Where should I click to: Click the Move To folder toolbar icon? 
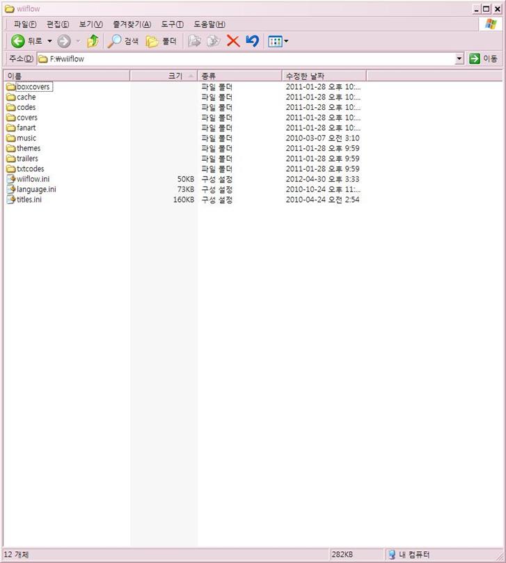coord(194,41)
